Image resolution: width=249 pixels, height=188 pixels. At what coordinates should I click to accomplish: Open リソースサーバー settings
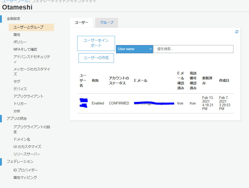point(27,154)
